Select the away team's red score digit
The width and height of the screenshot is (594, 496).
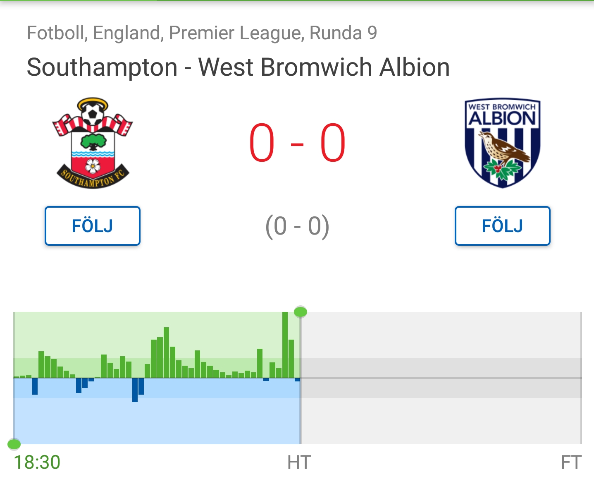333,143
